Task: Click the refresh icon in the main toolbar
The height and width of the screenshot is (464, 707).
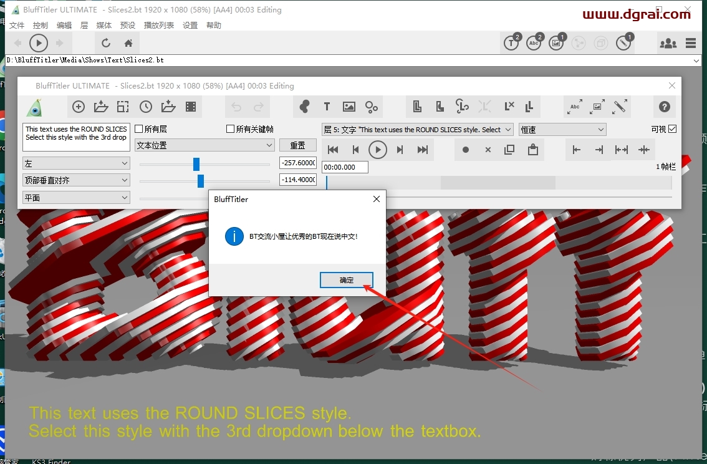Action: (106, 43)
